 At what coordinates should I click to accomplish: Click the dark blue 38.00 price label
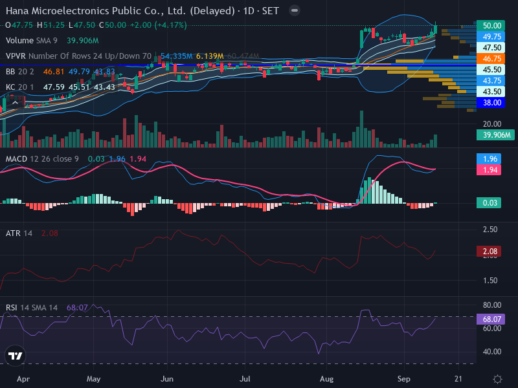[491, 103]
